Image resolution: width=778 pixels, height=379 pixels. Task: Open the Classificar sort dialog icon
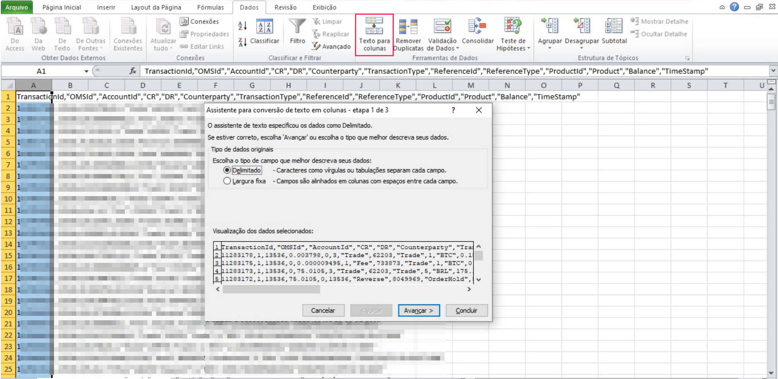265,27
